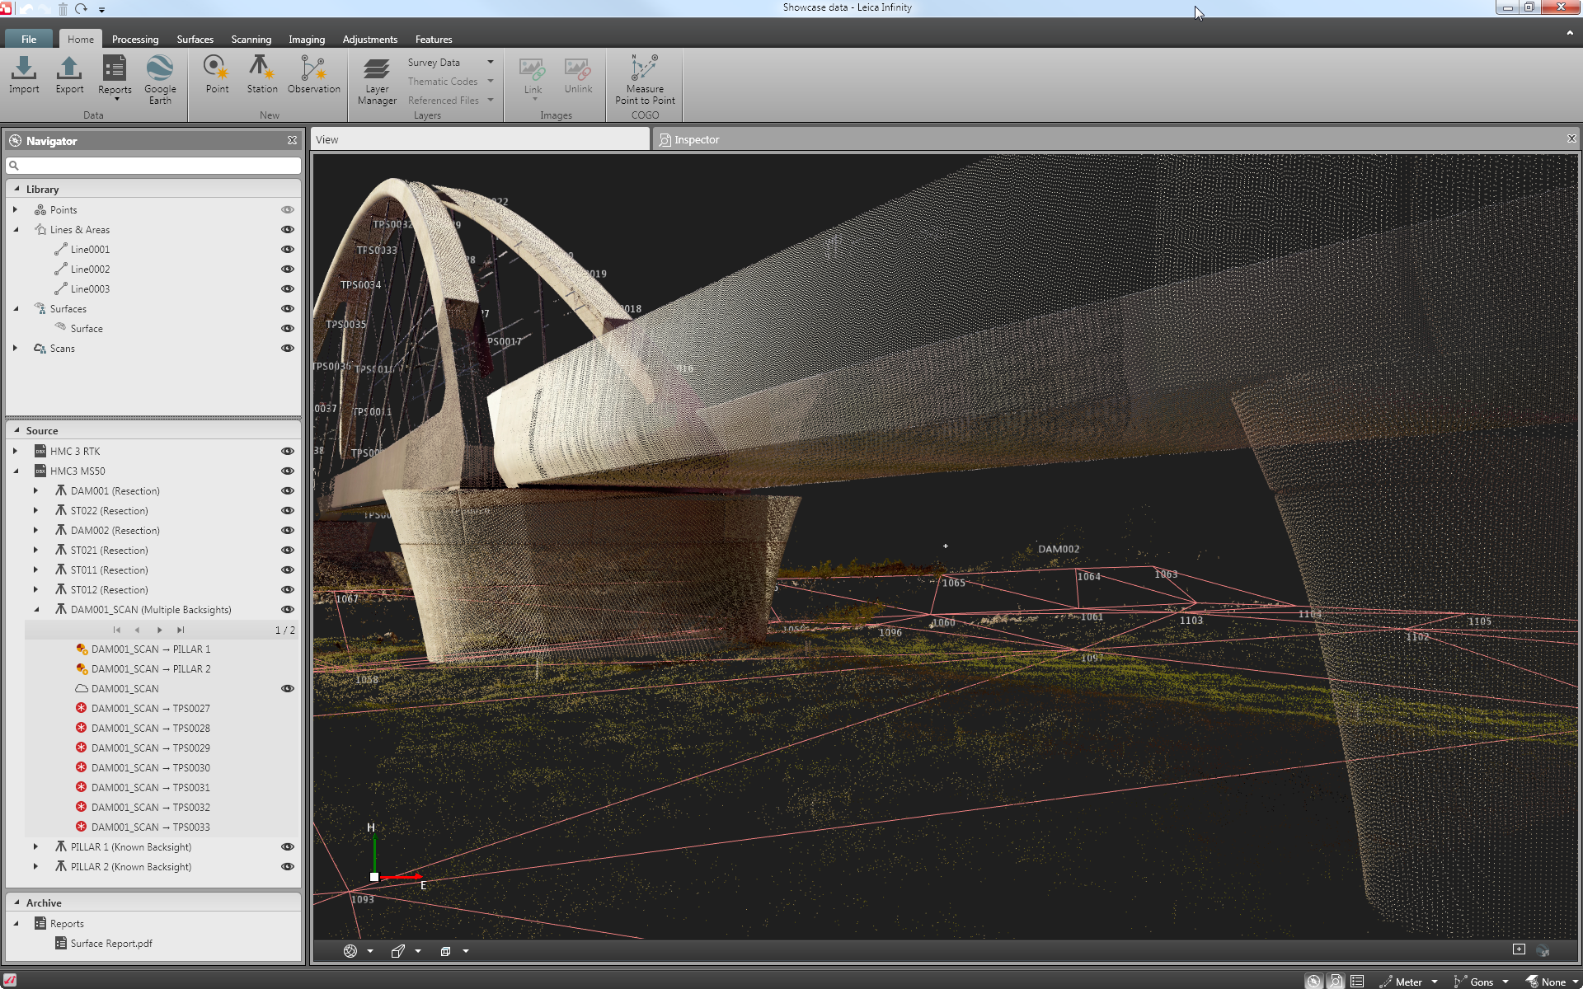Toggle visibility of the Surface item
This screenshot has width=1583, height=989.
pos(288,329)
